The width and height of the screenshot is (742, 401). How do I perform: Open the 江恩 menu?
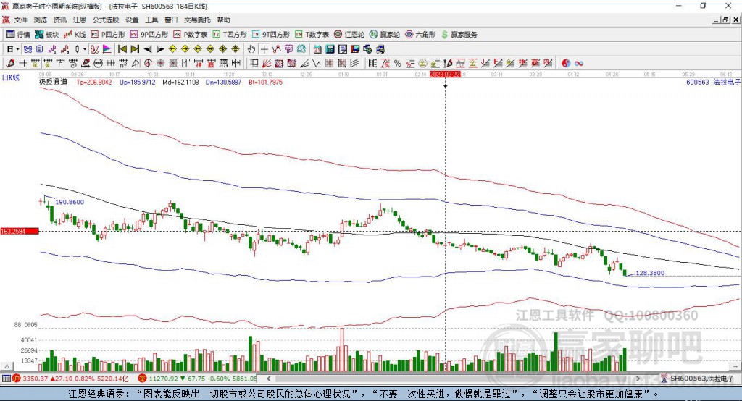pyautogui.click(x=80, y=20)
